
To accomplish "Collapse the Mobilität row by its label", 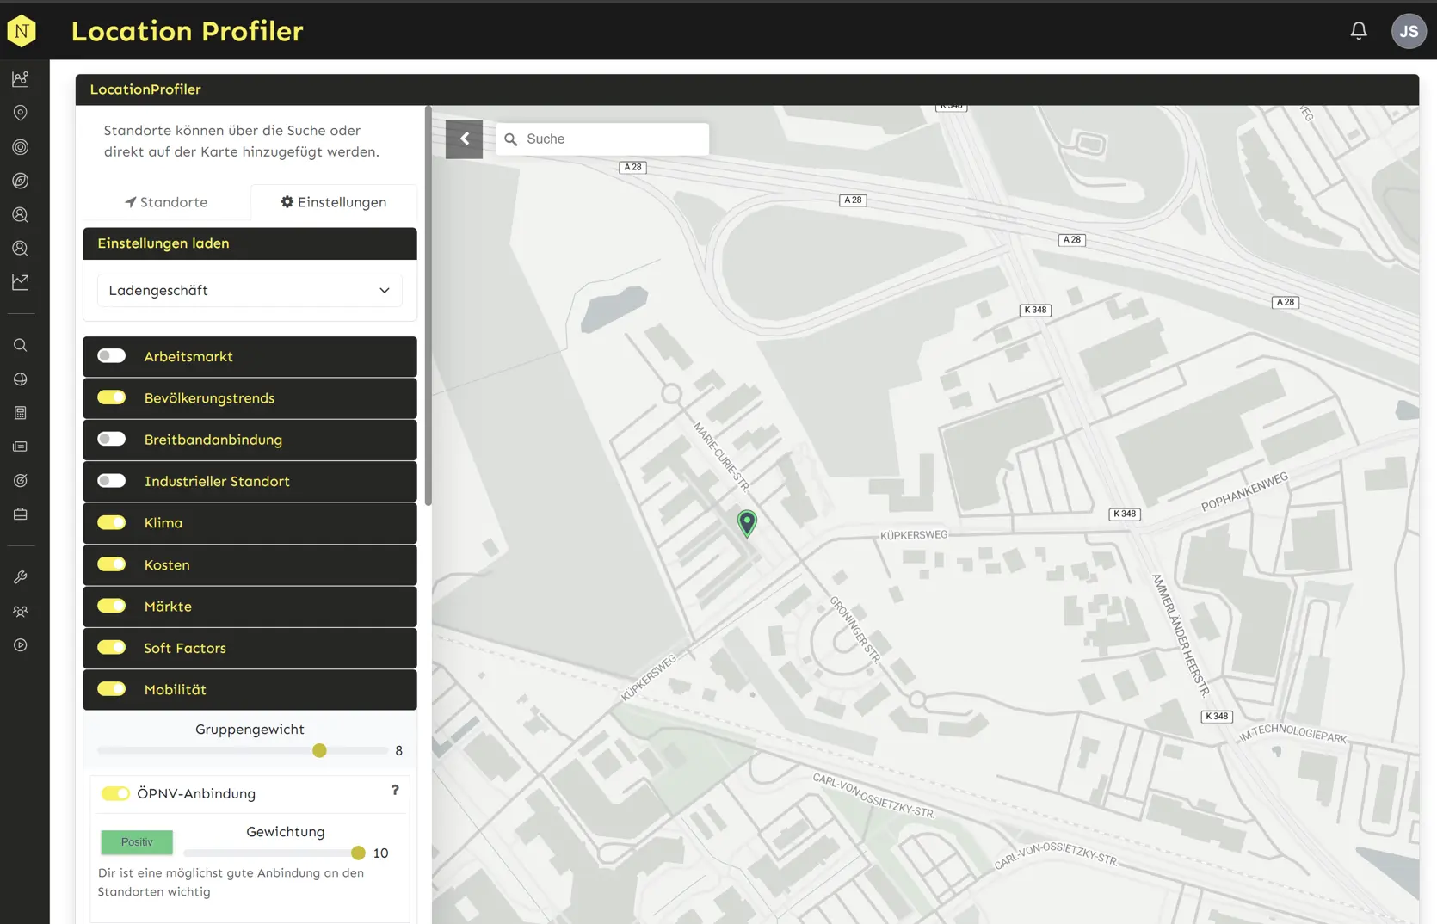I will (176, 689).
